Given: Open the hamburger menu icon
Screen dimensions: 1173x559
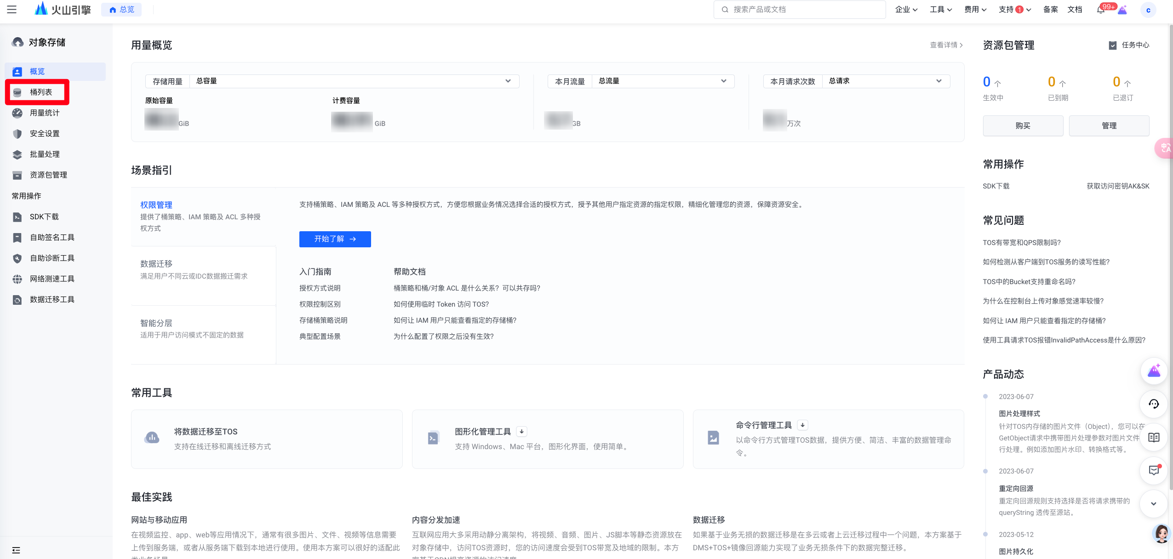Looking at the screenshot, I should coord(12,10).
